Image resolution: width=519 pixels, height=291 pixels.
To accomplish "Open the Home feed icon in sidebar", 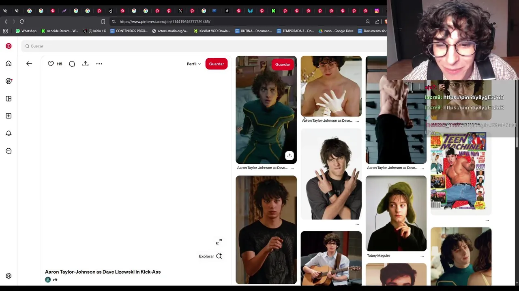I will (x=9, y=63).
